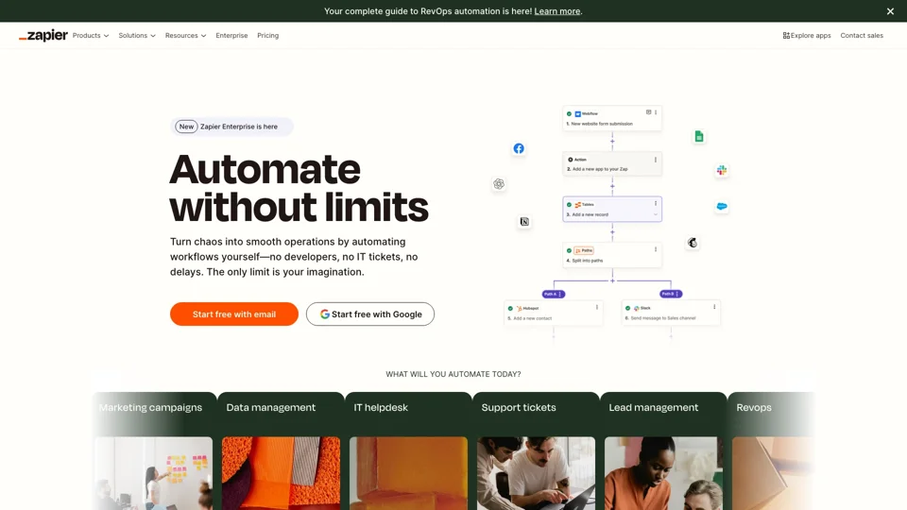This screenshot has width=907, height=510.
Task: Click Start free with Google button
Action: [370, 314]
